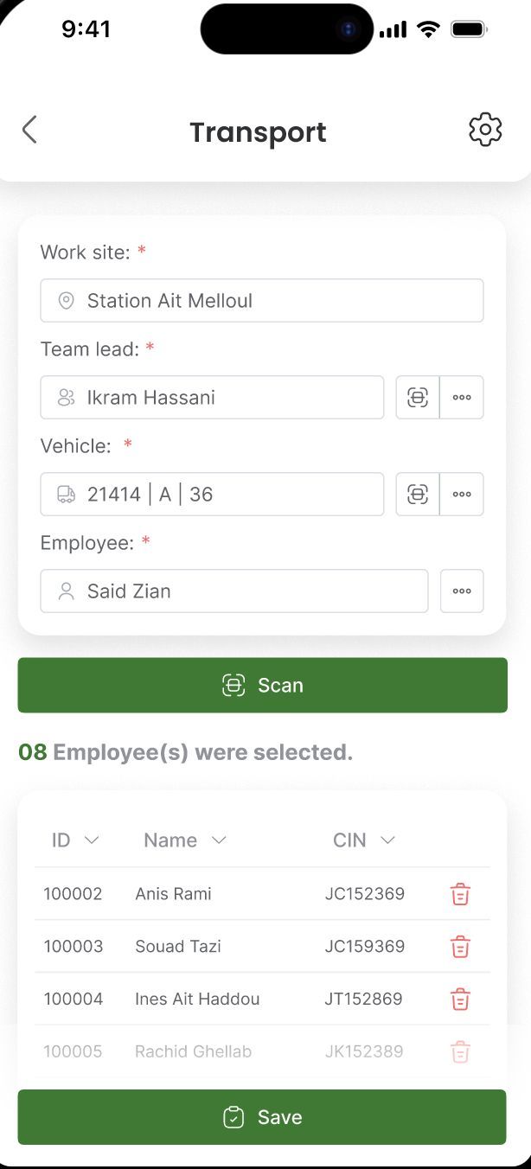Scan vehicle using the scanner icon
Screen dimensions: 531x1169
point(418,495)
